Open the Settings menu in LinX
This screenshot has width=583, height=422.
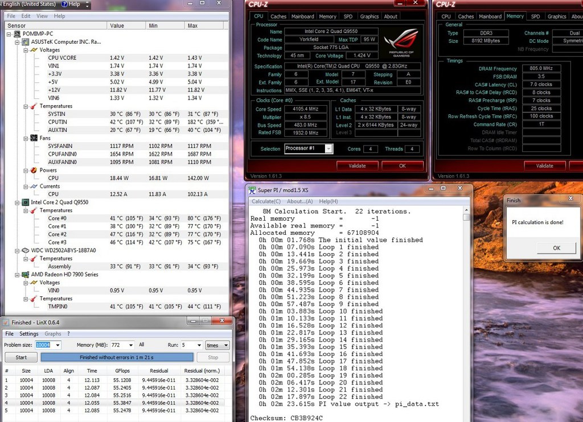pos(29,334)
